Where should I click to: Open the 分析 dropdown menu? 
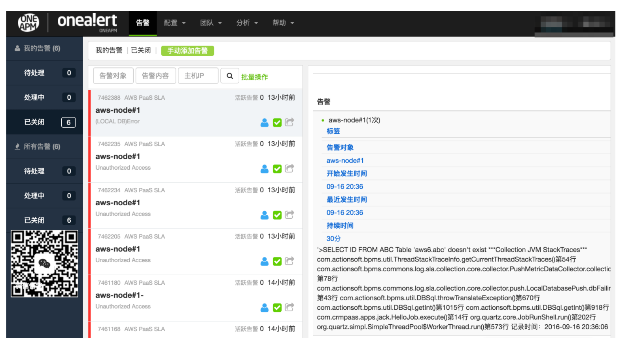pyautogui.click(x=247, y=23)
